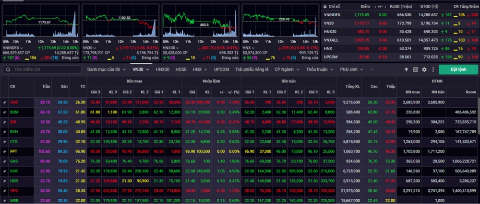Viewport: 480px width, 204px height.
Task: Click the gear icon beside Chỉ số
Action: tap(325, 6)
